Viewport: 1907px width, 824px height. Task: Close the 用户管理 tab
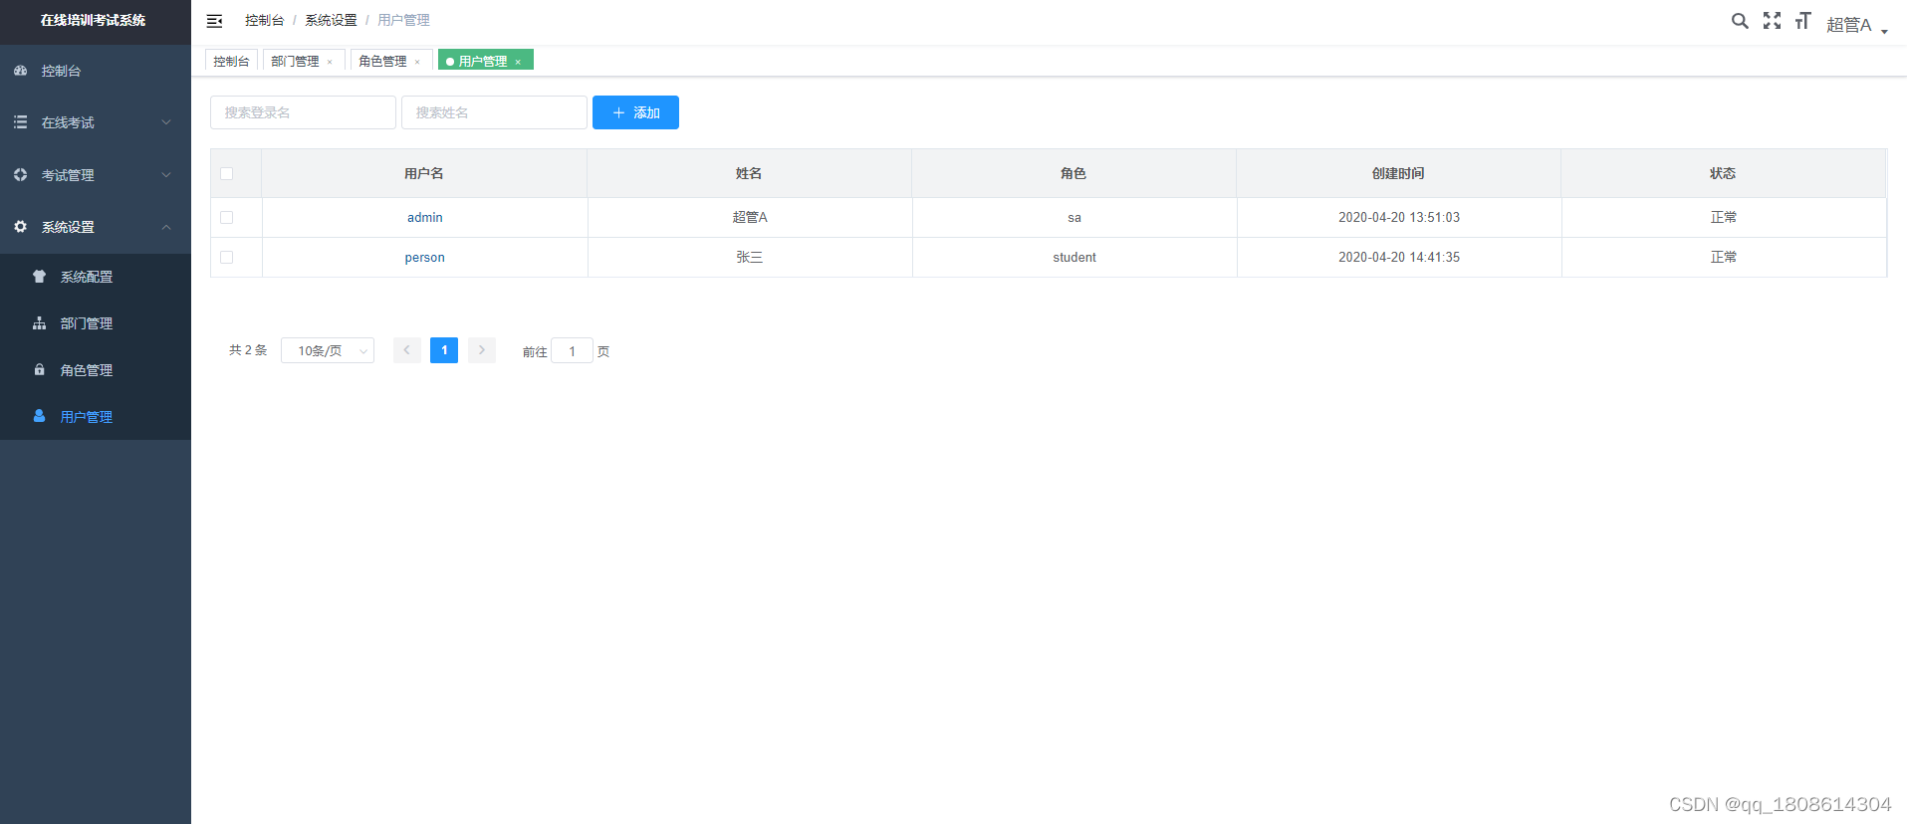[x=518, y=62]
